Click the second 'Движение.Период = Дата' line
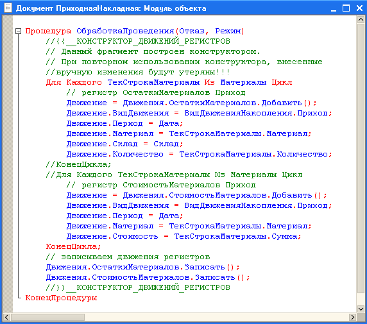The image size is (367, 324). (x=124, y=216)
